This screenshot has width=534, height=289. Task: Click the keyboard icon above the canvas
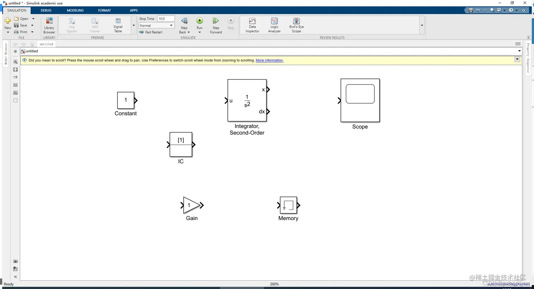click(518, 44)
